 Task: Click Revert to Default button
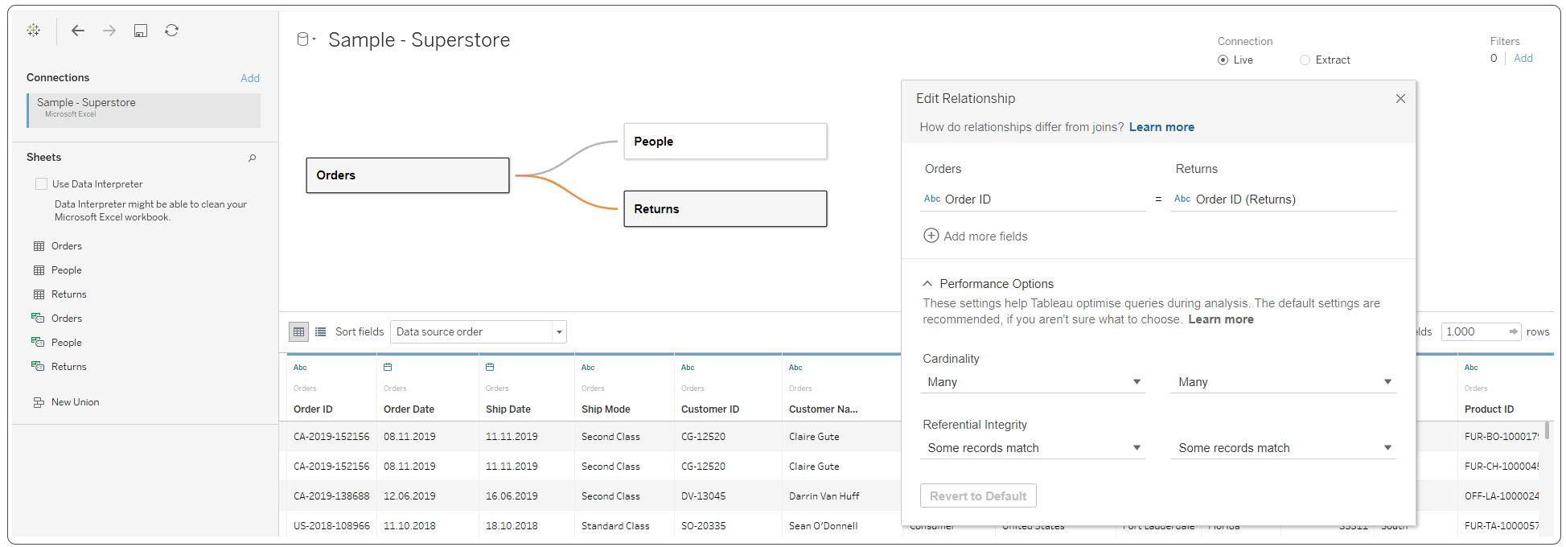coord(978,496)
